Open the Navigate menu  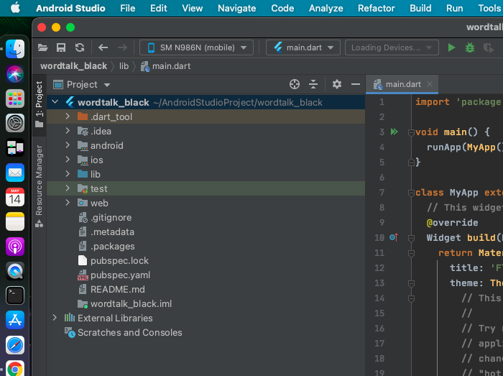236,8
